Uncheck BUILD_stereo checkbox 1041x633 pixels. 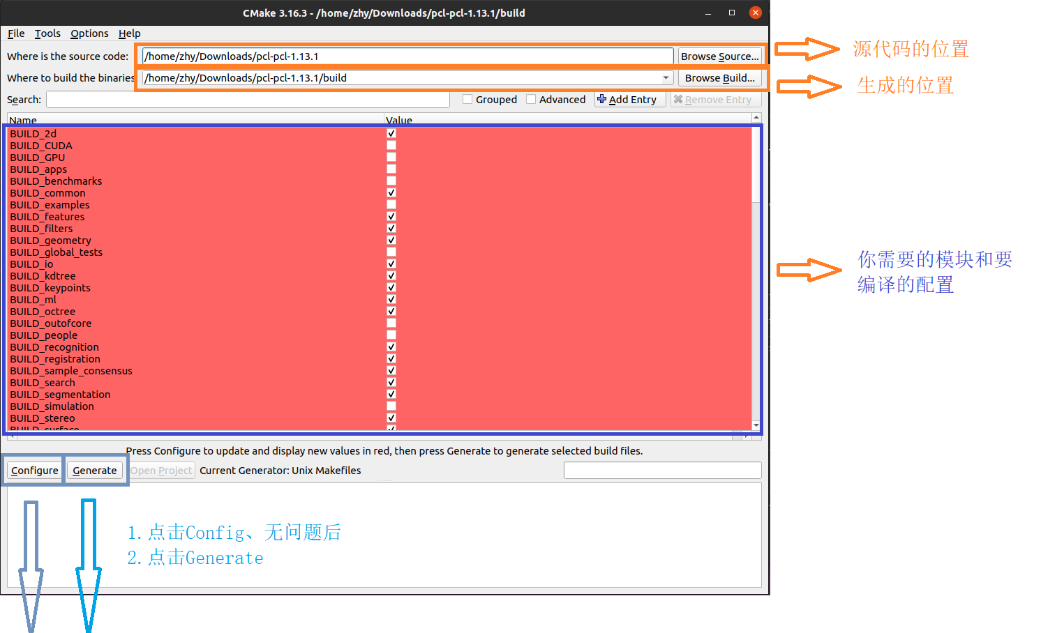pos(391,418)
